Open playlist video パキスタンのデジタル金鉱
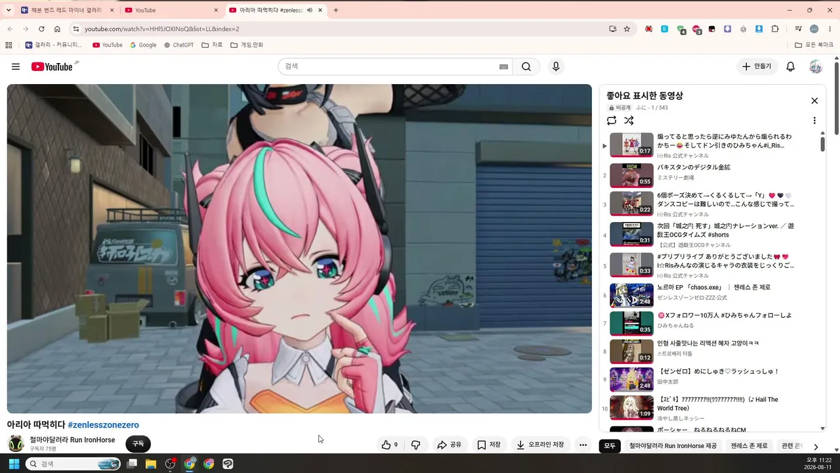Screen dimensions: 840x473 (x=694, y=167)
